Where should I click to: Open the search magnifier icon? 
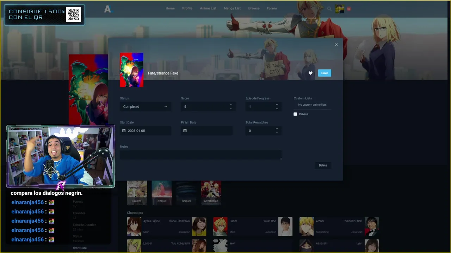[x=329, y=9]
